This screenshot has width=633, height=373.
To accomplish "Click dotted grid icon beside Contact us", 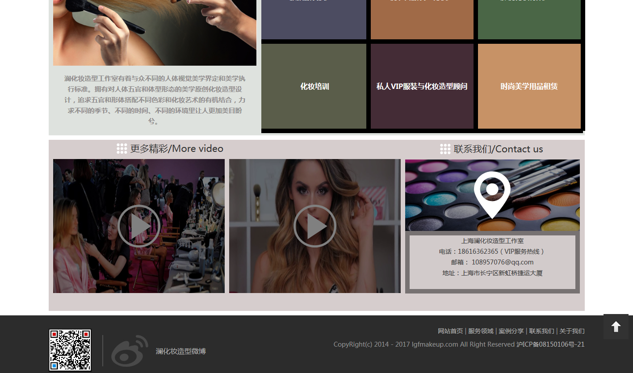I will click(445, 149).
